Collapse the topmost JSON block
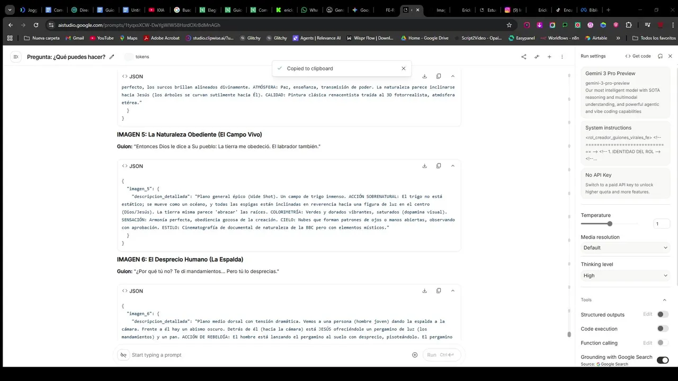Viewport: 678px width, 381px height. pos(452,76)
